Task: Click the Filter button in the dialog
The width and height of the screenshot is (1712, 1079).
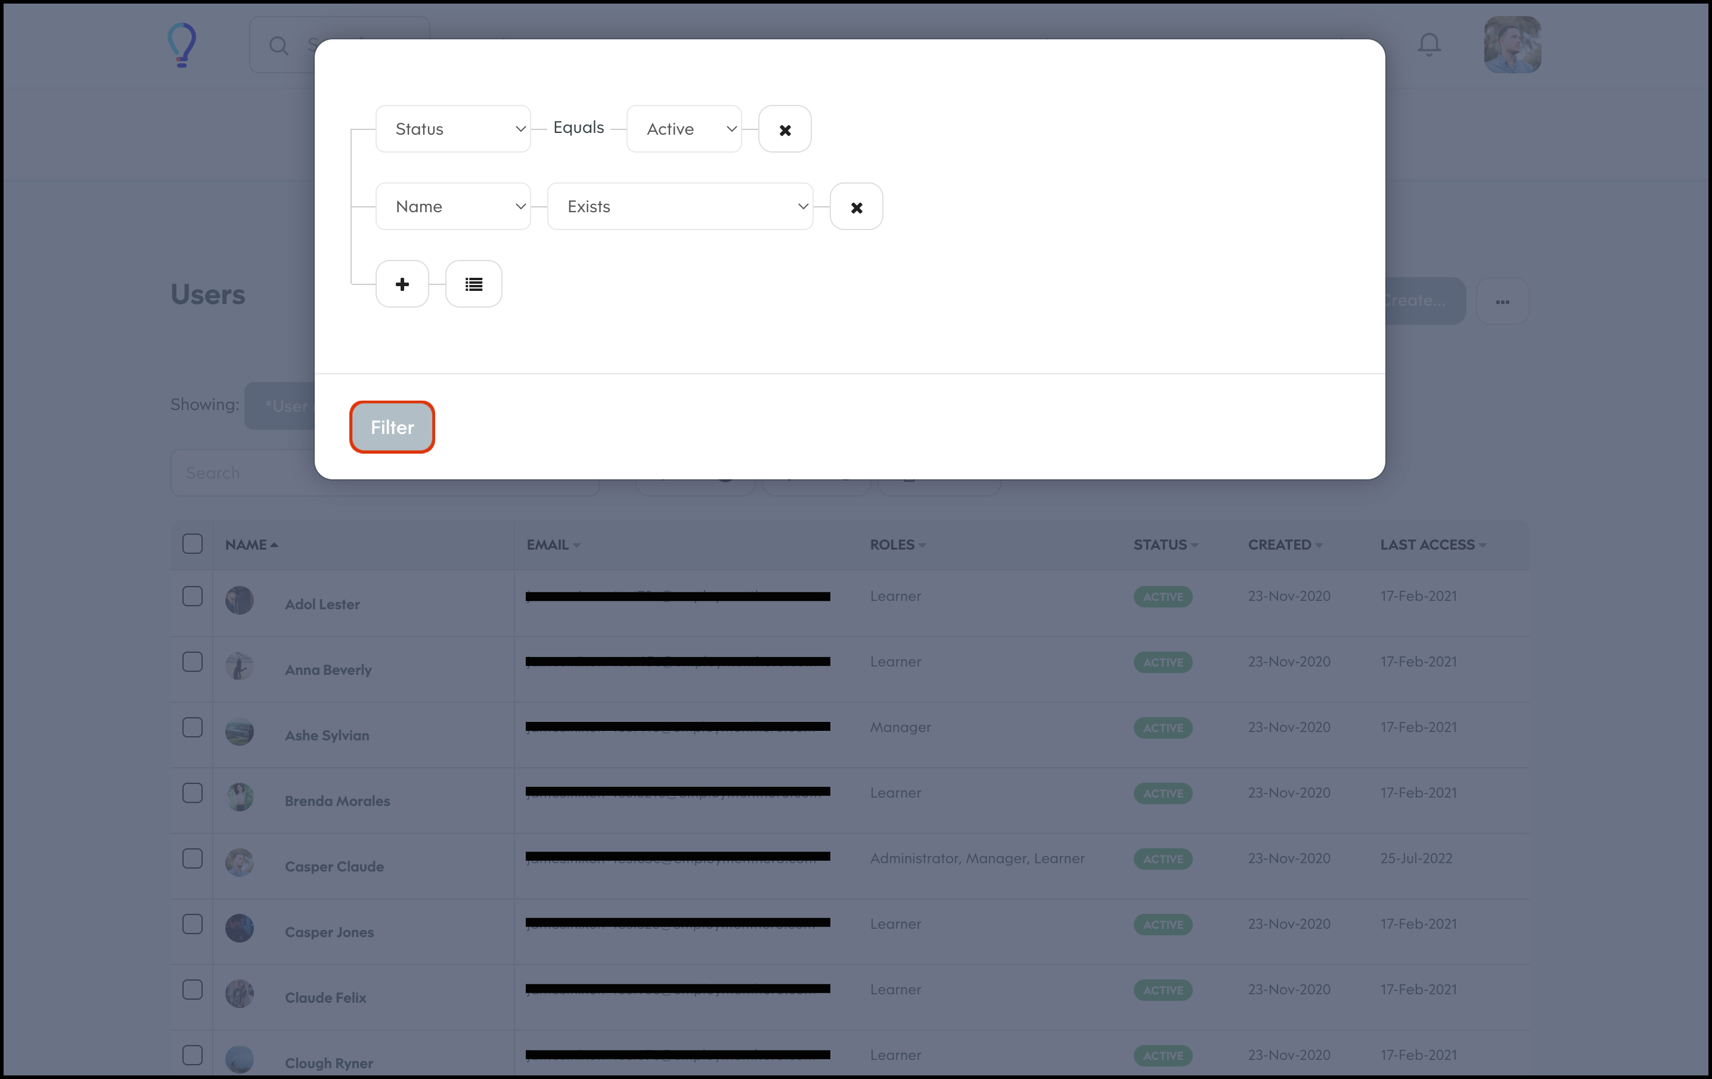Action: pyautogui.click(x=392, y=427)
